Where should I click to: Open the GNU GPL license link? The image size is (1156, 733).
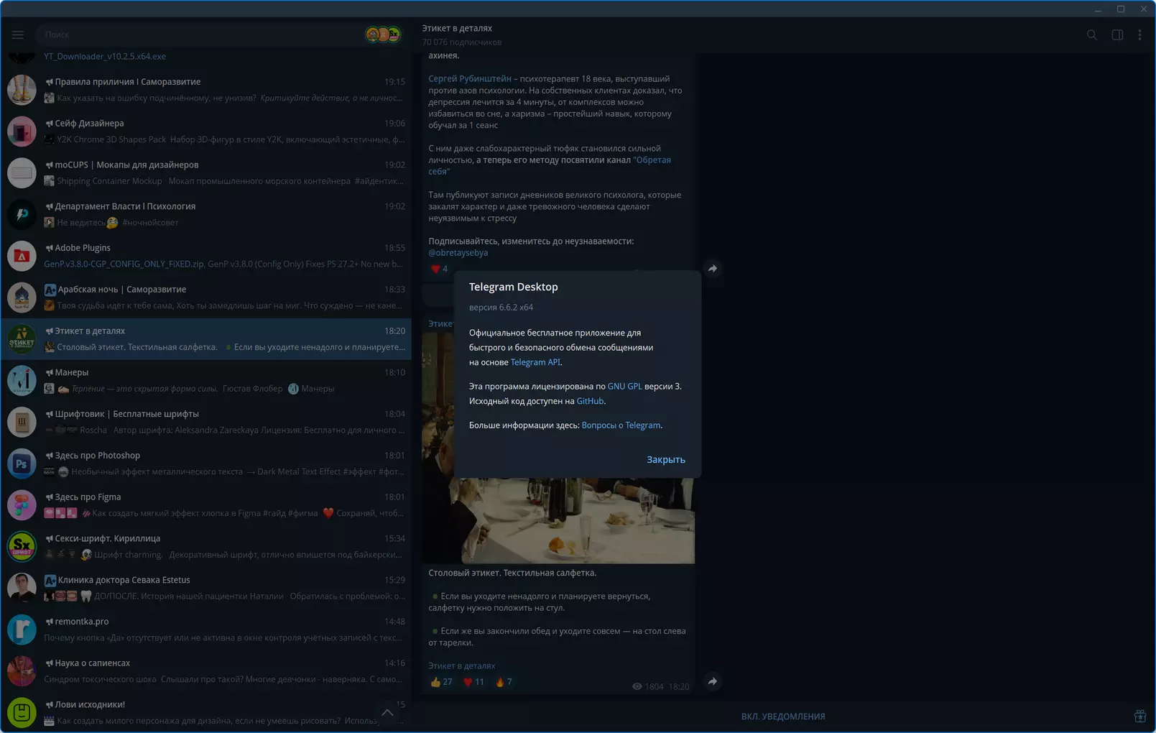[624, 387]
